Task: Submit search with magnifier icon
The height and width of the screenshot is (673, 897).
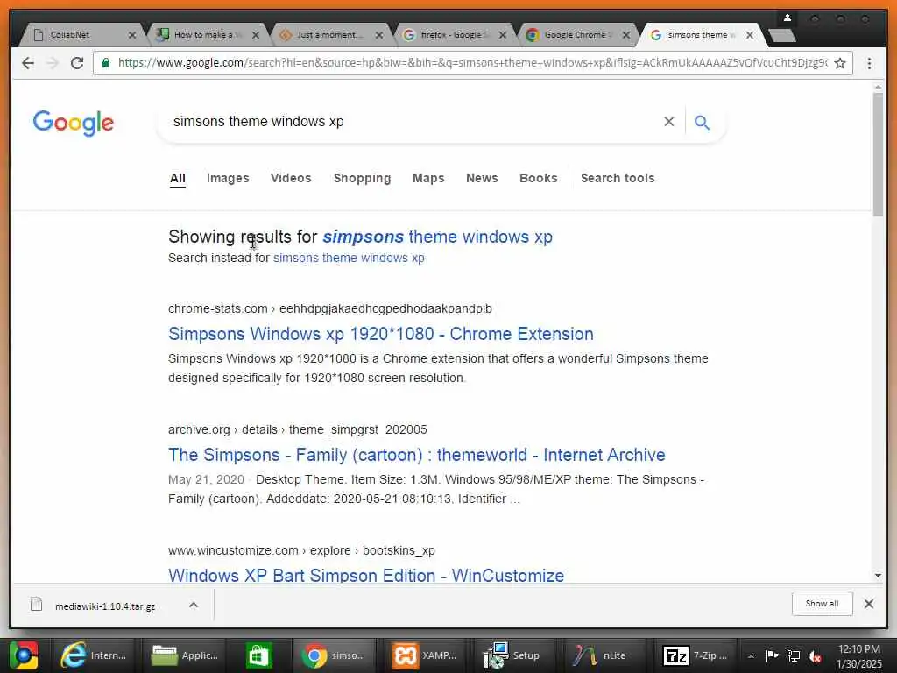Action: point(702,122)
